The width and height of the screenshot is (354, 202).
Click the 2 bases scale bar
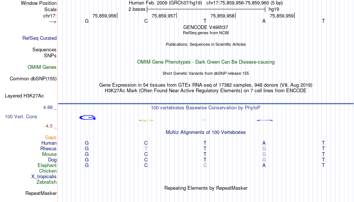[206, 9]
